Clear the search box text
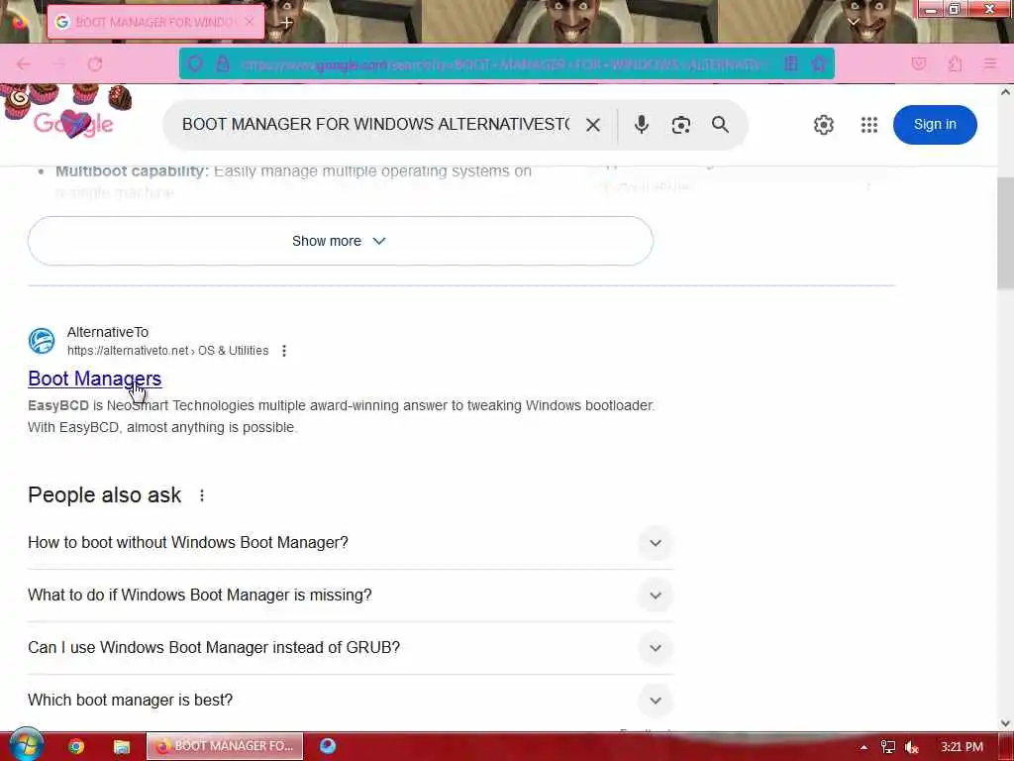 pos(592,125)
